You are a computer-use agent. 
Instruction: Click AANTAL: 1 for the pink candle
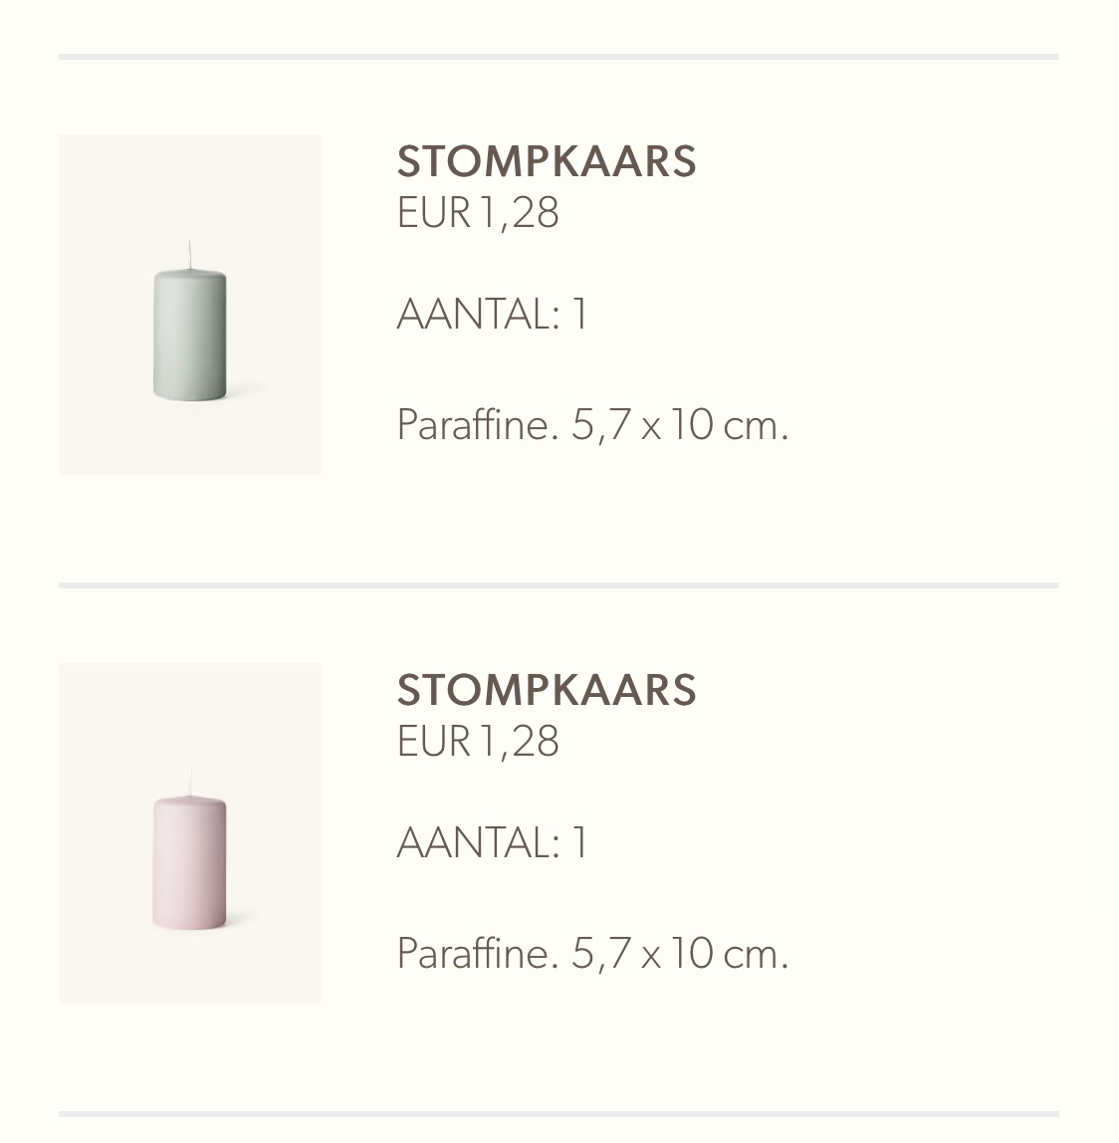tap(492, 842)
